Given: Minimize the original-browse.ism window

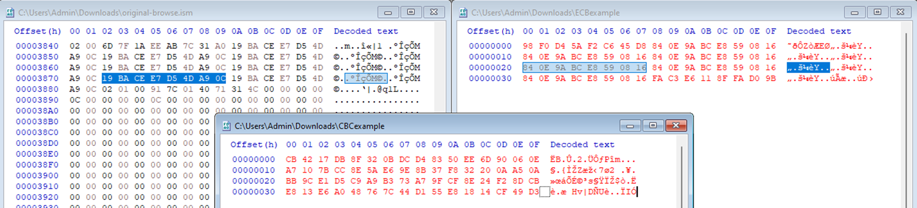Looking at the screenshot, I should coord(388,12).
